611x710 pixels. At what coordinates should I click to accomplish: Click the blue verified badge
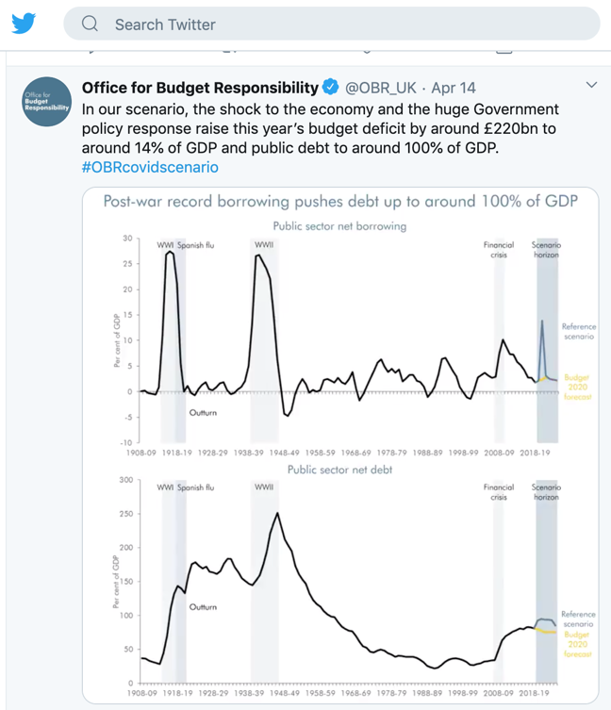pos(330,88)
